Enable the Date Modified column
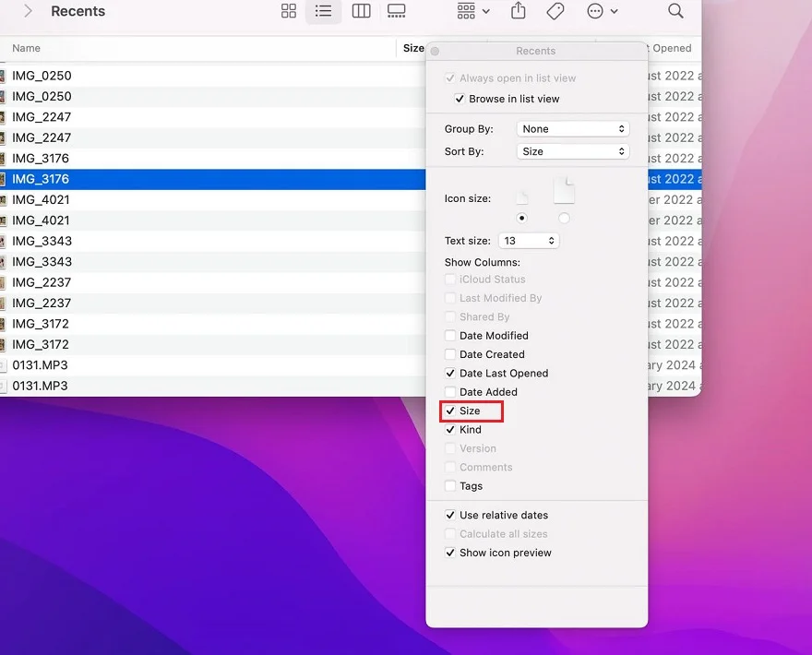Screen dimensions: 812x655 click(450, 336)
